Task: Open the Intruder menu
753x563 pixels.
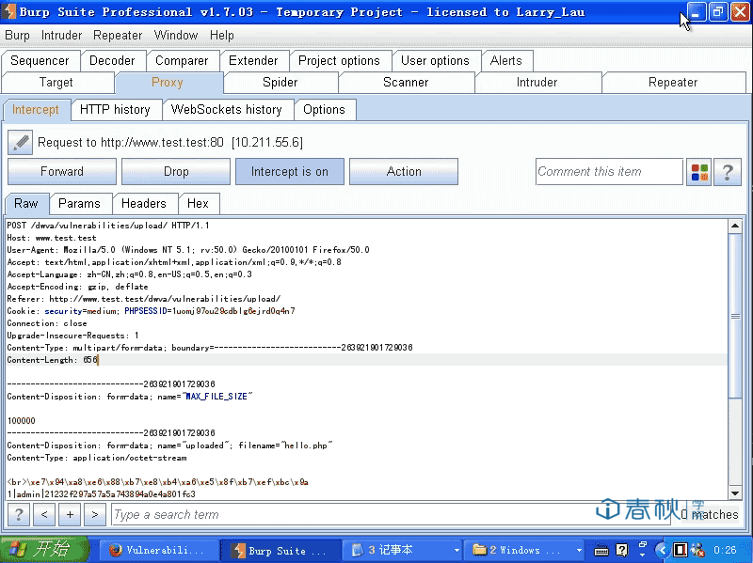Action: point(61,35)
